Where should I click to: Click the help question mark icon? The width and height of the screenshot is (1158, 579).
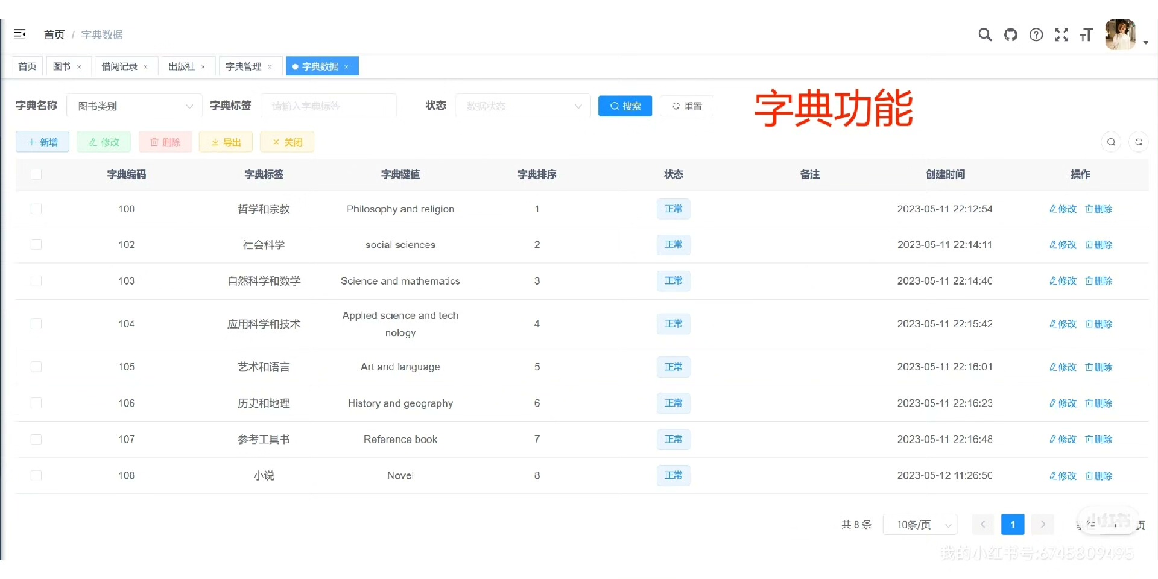click(x=1036, y=35)
